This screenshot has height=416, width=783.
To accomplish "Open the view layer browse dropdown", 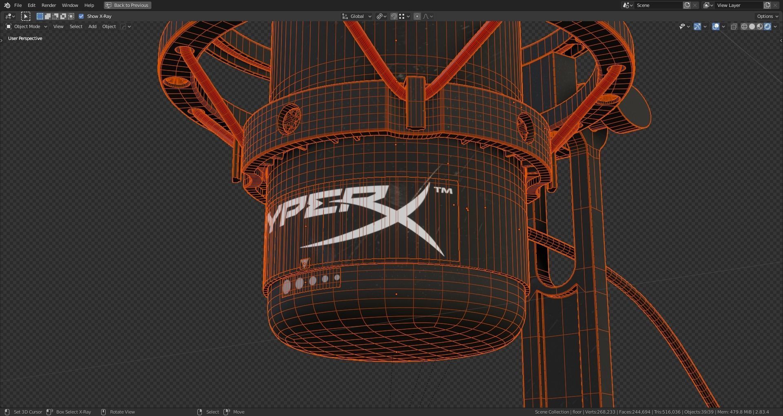I will [708, 5].
